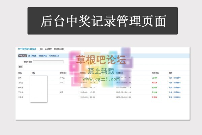Click 兑换 for the 2015-08-11 15:30 record
The width and height of the screenshot is (202, 135).
[x=170, y=92]
